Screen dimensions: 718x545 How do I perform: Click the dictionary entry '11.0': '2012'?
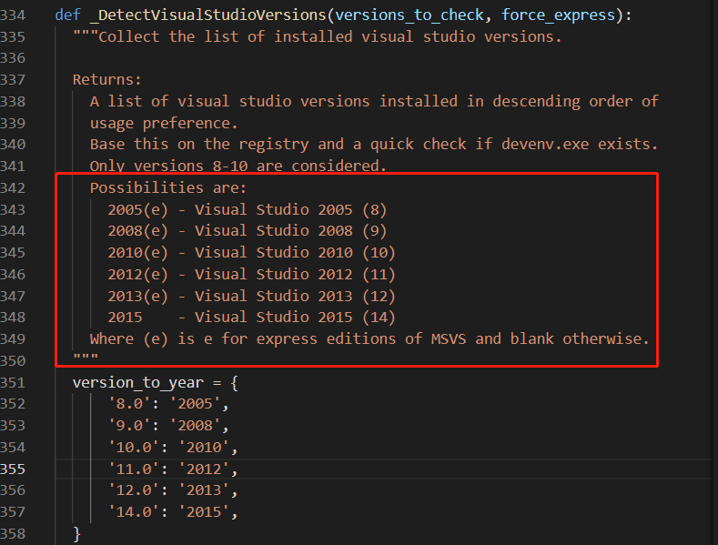pos(173,469)
